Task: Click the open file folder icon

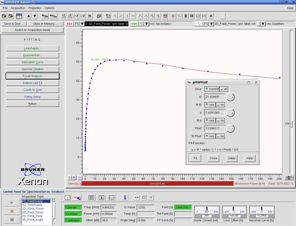Action: (4, 16)
